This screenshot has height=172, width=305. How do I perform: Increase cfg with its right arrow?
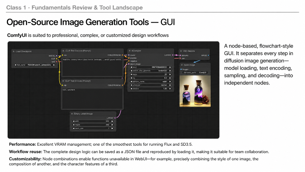[170, 78]
